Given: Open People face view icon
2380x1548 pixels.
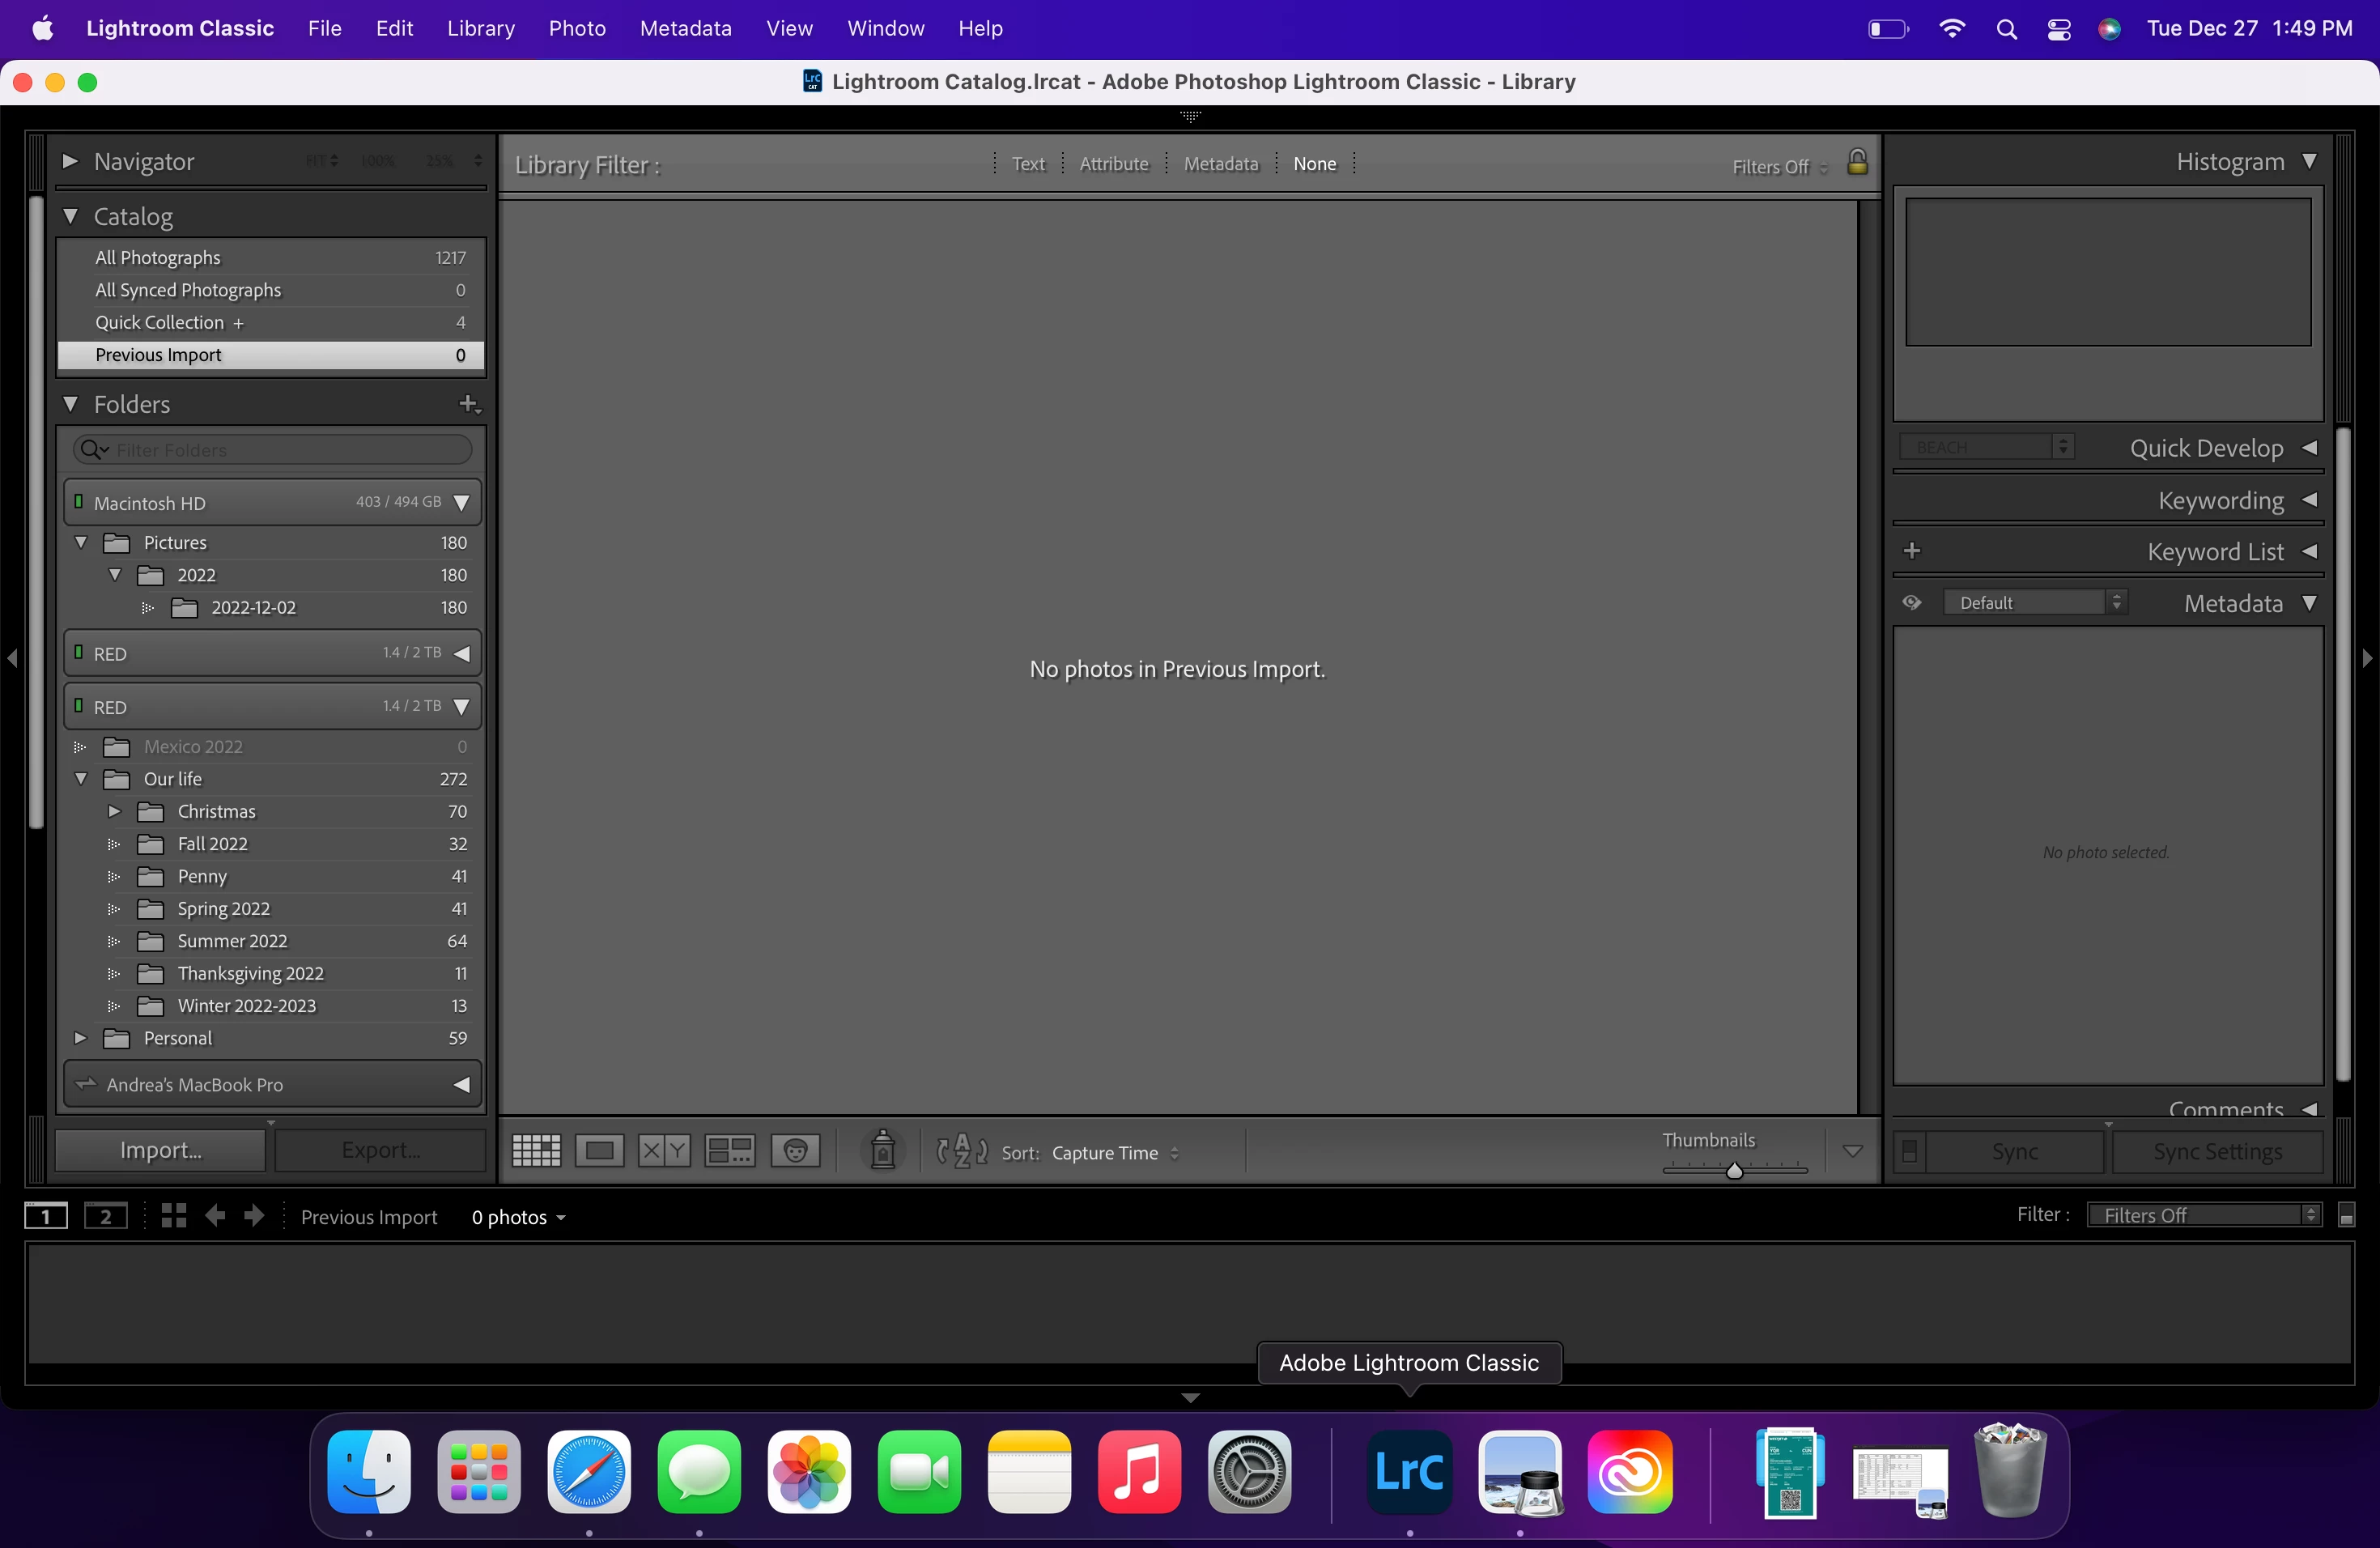Looking at the screenshot, I should [x=795, y=1151].
